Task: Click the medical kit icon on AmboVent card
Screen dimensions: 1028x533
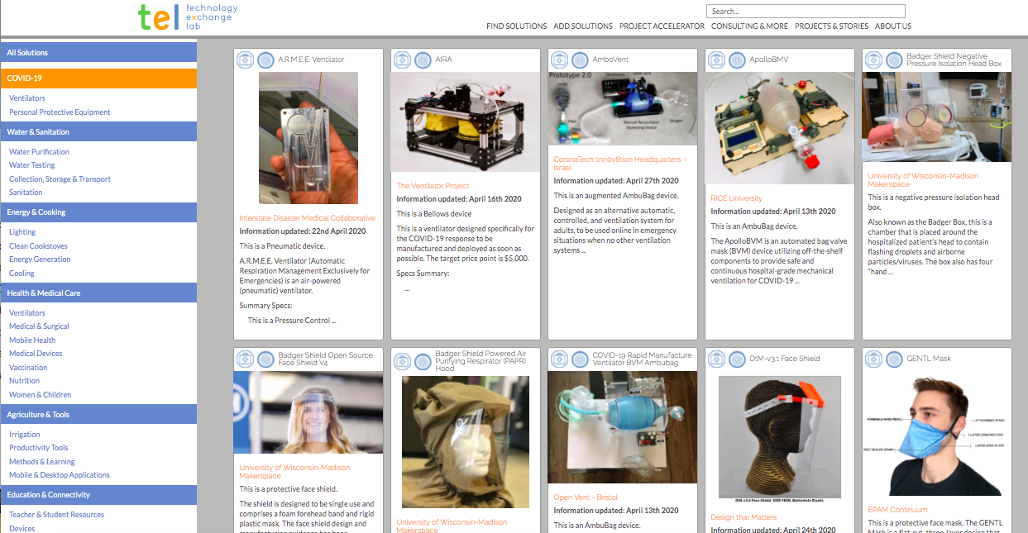Action: point(559,59)
